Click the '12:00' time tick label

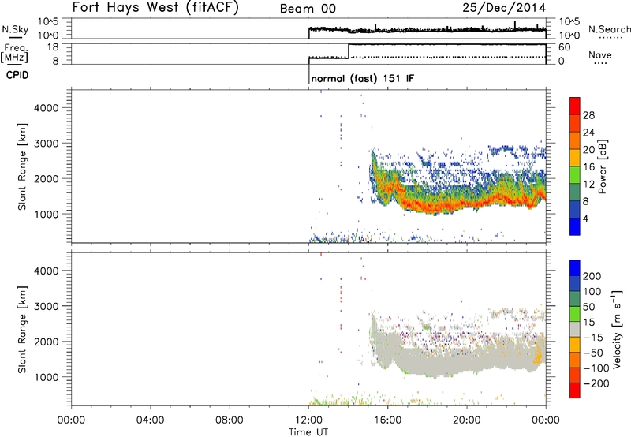[x=308, y=420]
